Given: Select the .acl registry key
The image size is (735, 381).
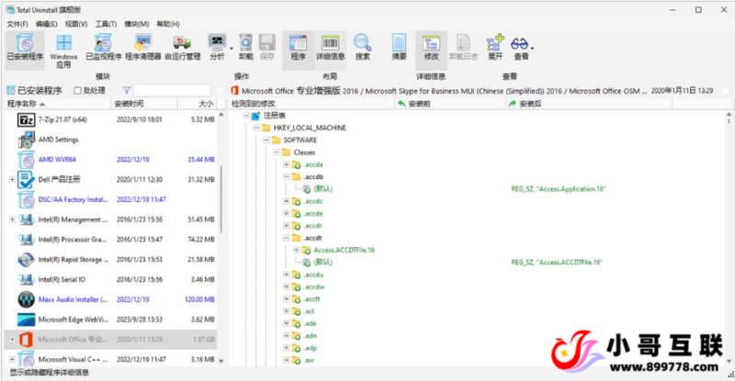Looking at the screenshot, I should pyautogui.click(x=309, y=311).
